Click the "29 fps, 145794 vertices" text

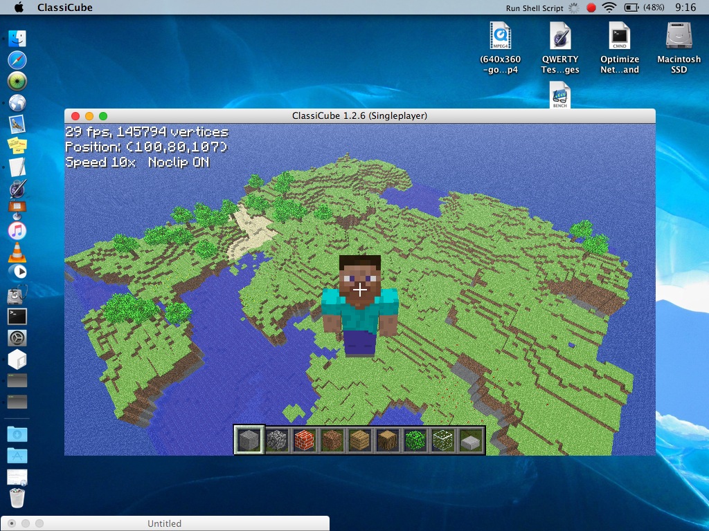click(x=147, y=132)
